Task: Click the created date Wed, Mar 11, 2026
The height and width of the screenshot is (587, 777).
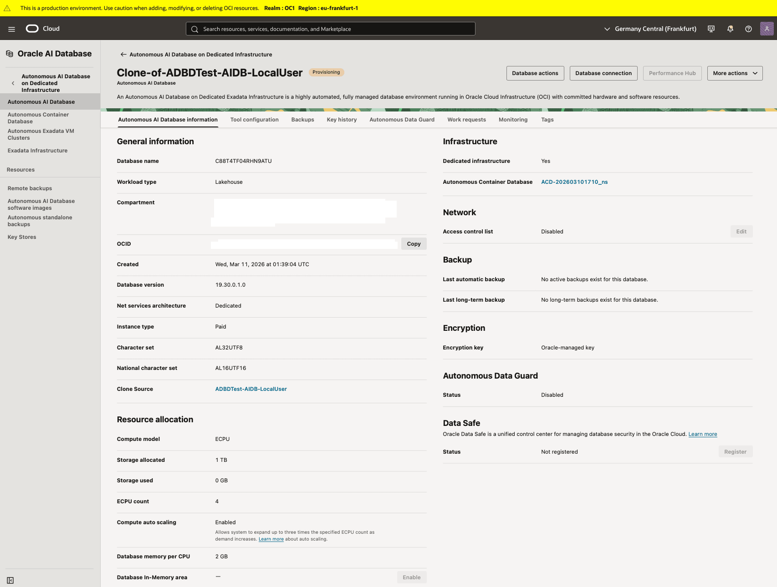Action: (x=262, y=264)
